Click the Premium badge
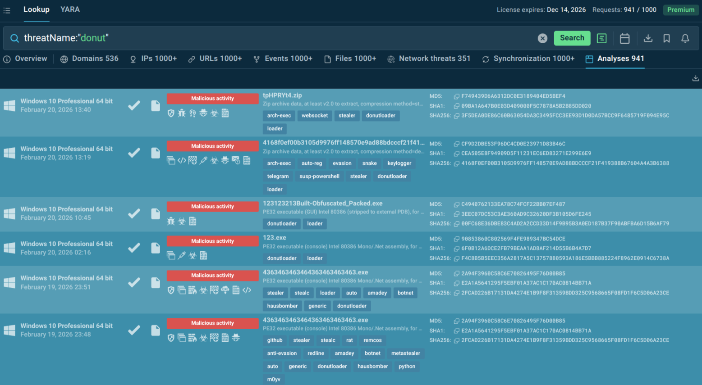Image resolution: width=702 pixels, height=385 pixels. click(680, 10)
